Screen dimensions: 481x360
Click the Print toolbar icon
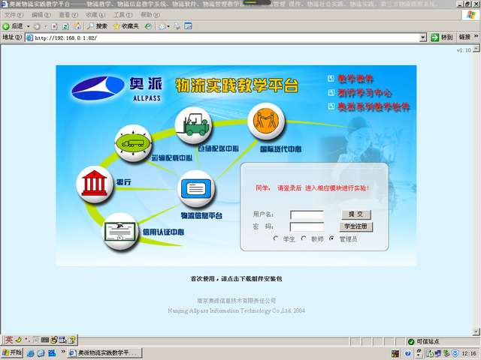(177, 26)
